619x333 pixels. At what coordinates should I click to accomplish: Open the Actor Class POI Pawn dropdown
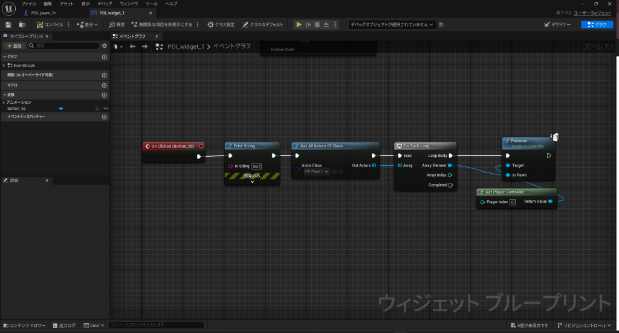coord(316,171)
